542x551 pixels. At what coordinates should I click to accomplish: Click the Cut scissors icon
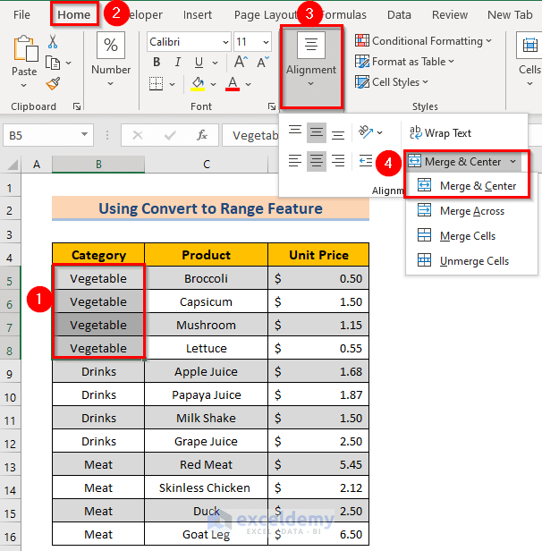pyautogui.click(x=53, y=41)
